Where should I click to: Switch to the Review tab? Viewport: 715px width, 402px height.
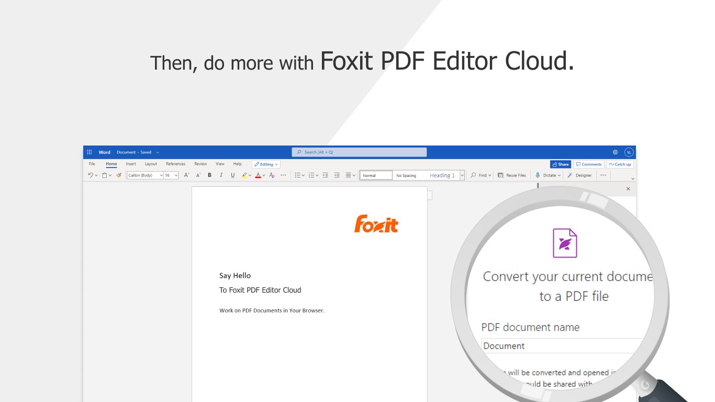pos(200,164)
